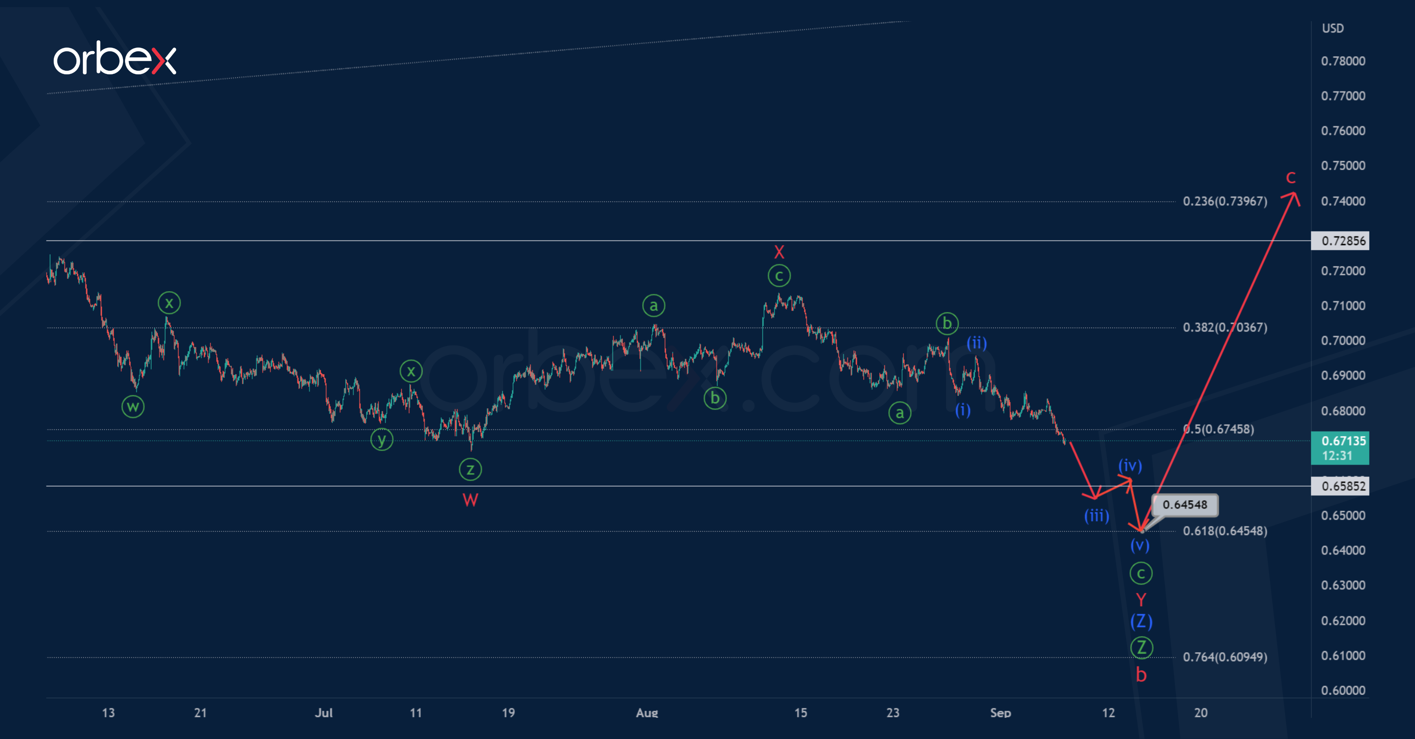Viewport: 1415px width, 739px height.
Task: Click the blue (iv) wave label
Action: pos(1130,466)
